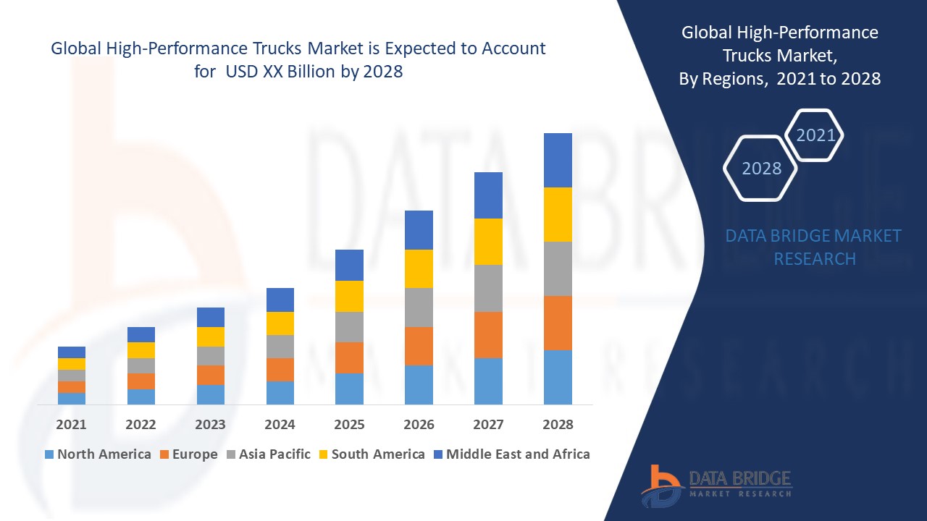927x521 pixels.
Task: Click the Data Bridge logo icon
Action: pyautogui.click(x=661, y=486)
